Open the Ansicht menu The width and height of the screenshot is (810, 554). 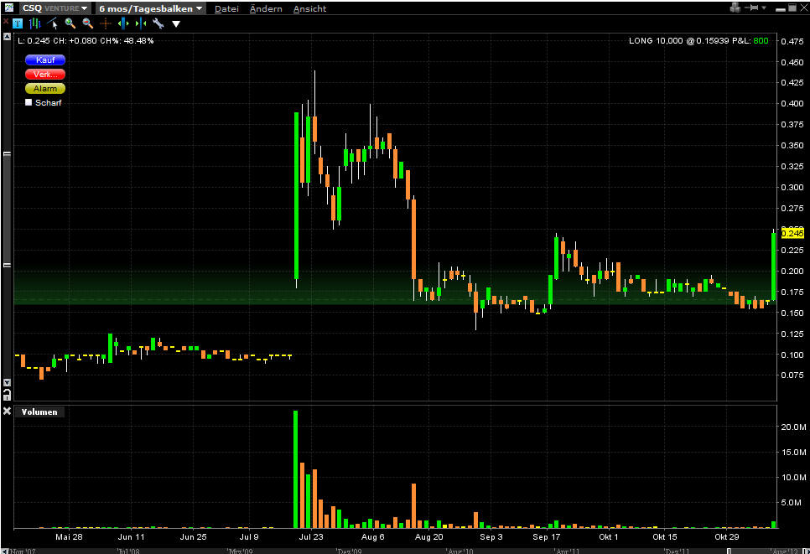click(309, 8)
